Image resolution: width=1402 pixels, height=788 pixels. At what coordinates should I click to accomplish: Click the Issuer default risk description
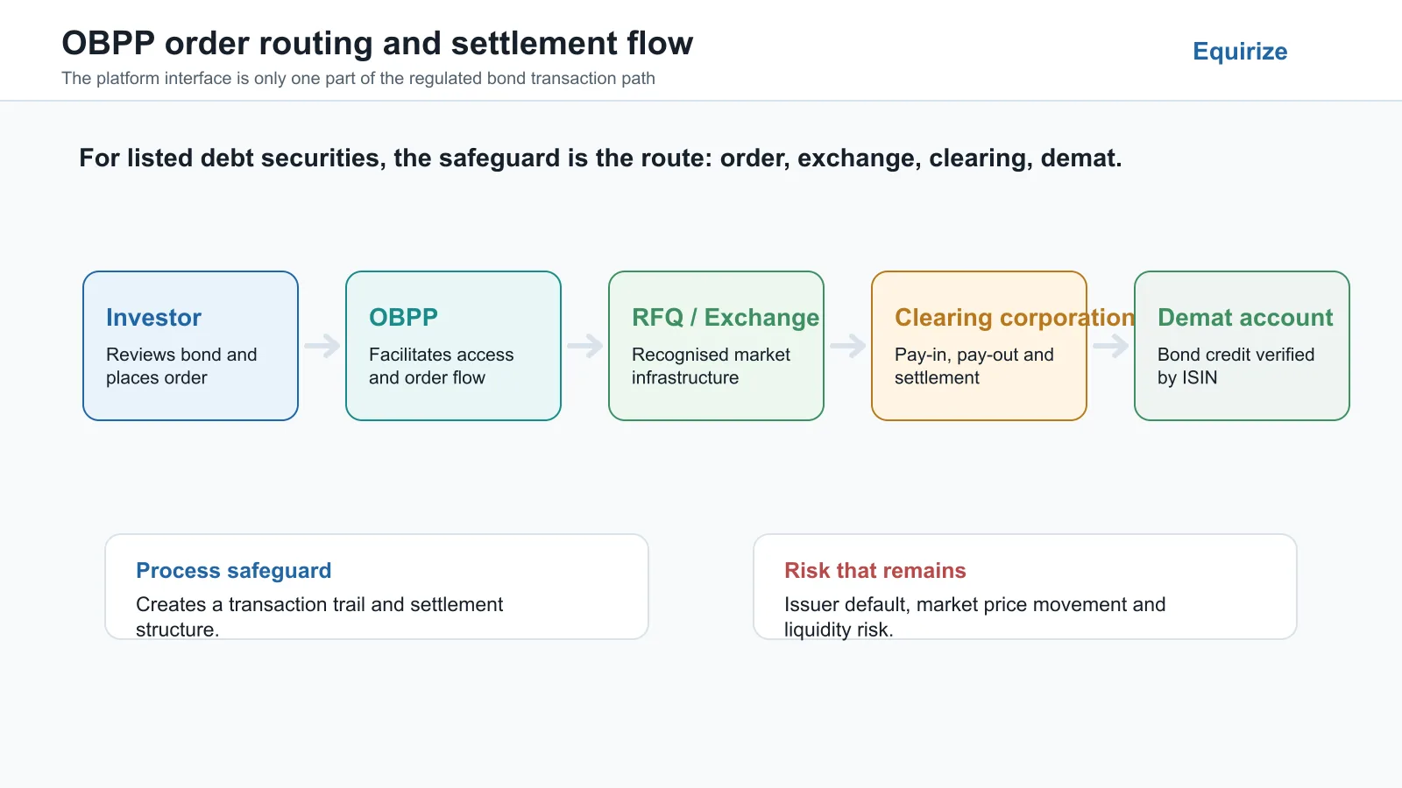pyautogui.click(x=975, y=616)
